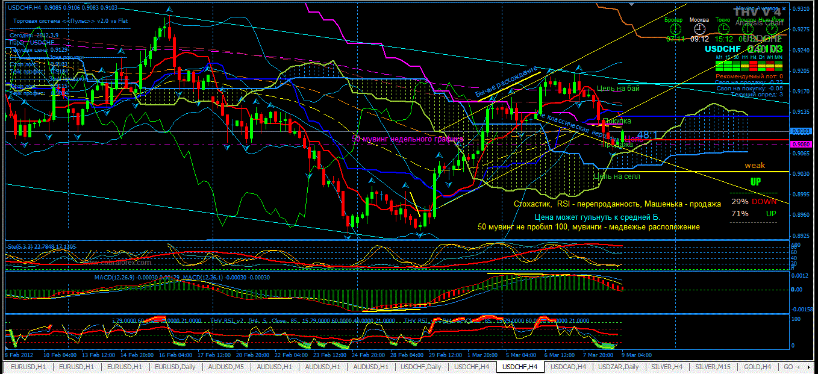Viewport: 818px width, 374px height.
Task: Click the 'Цель на селл' label
Action: [617, 176]
